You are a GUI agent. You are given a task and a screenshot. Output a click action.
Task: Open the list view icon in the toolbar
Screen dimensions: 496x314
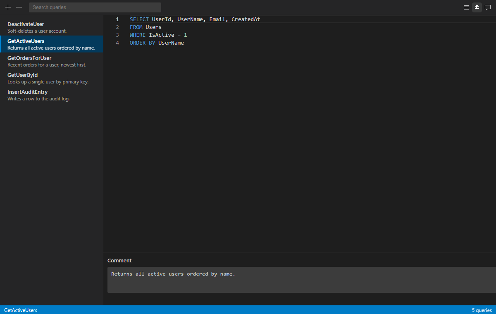tap(466, 7)
